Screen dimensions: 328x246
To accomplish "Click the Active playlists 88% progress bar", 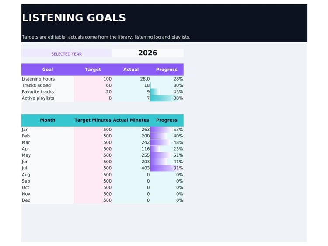I will pos(167,98).
